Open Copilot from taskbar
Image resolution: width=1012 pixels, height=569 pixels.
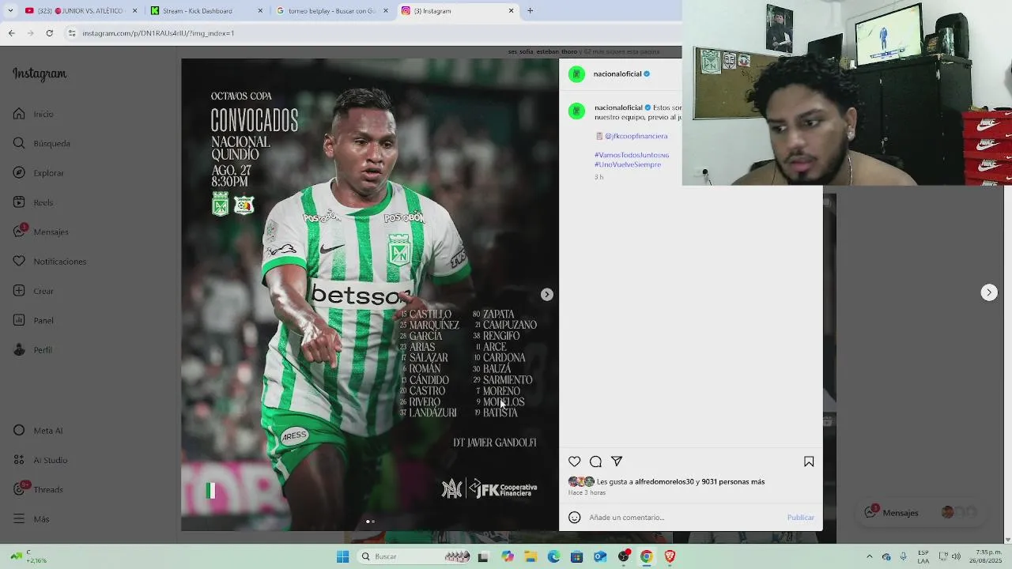point(508,556)
